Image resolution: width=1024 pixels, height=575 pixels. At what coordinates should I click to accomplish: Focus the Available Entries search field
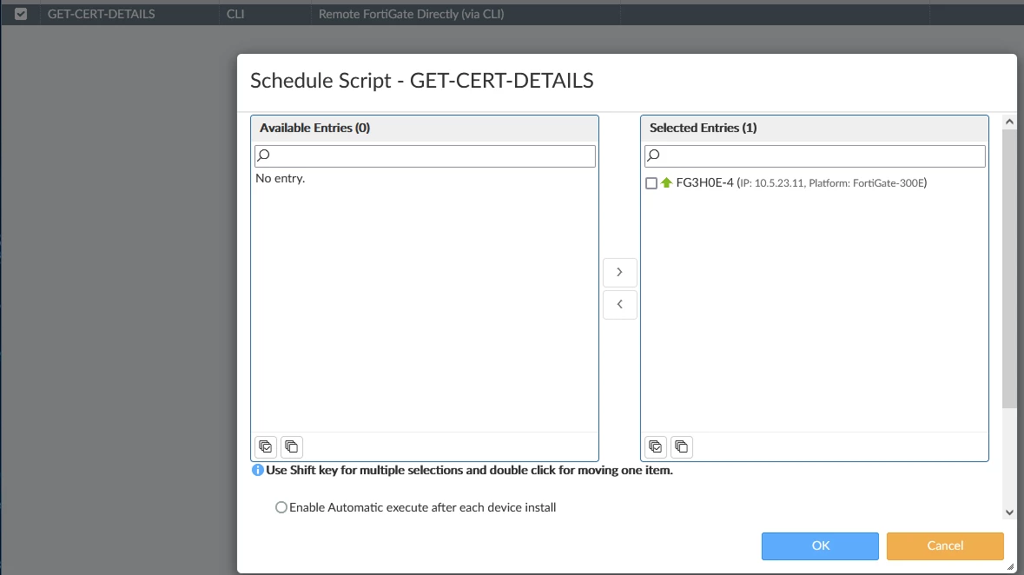click(x=425, y=156)
